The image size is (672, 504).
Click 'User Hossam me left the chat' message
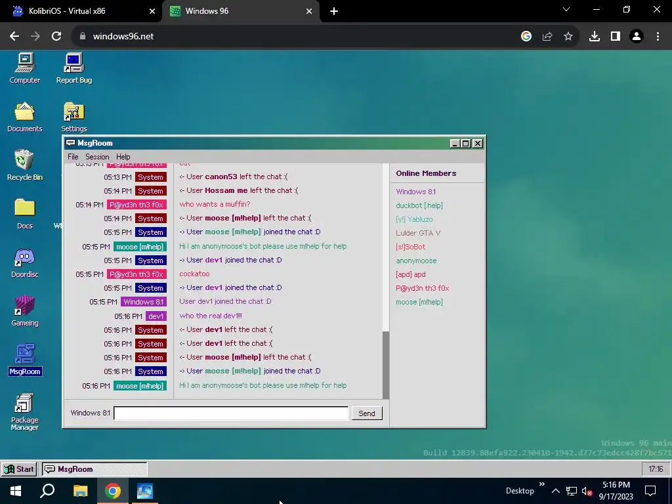click(x=239, y=190)
